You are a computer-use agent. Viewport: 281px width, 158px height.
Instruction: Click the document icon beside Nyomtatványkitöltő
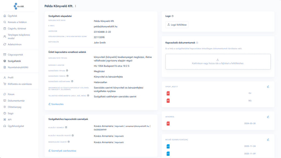pos(5,67)
